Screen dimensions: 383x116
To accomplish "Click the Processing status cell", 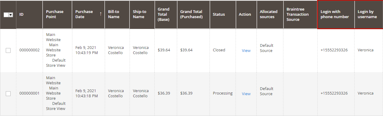I will (223, 93).
